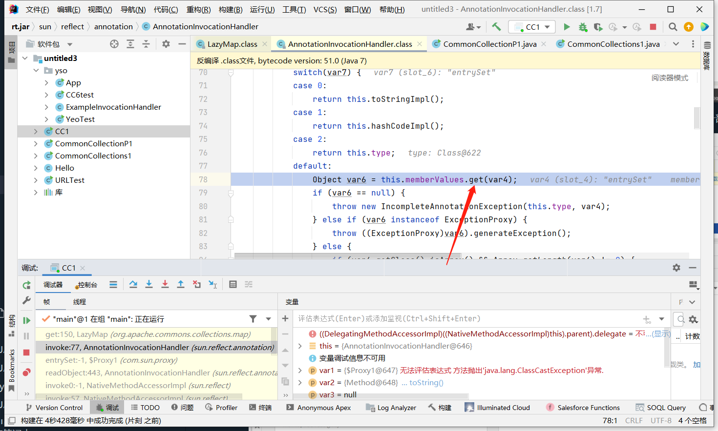Resume program in debugger sidebar

pos(27,320)
